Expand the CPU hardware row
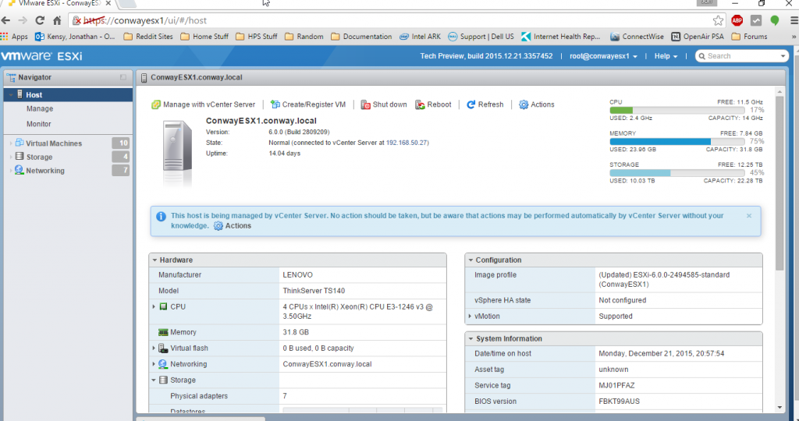Image resolution: width=799 pixels, height=421 pixels. tap(154, 307)
